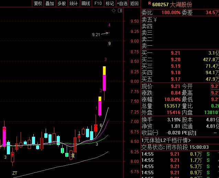
Task: Click the red up-arrow signal near 6.60
Action: [79, 136]
